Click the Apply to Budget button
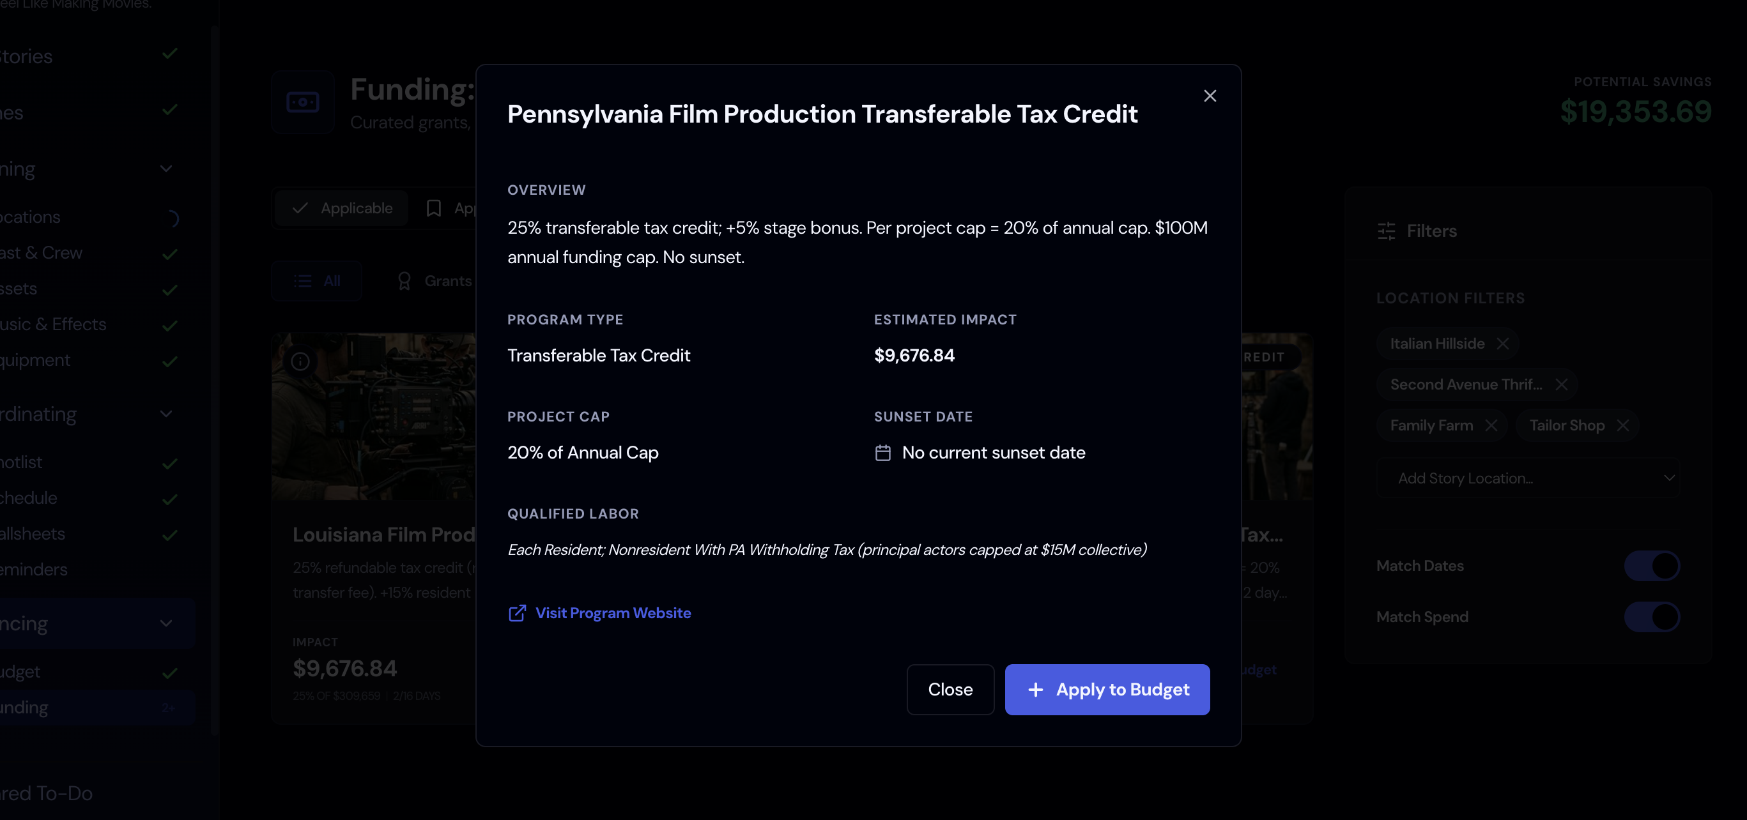The width and height of the screenshot is (1747, 820). [x=1107, y=689]
